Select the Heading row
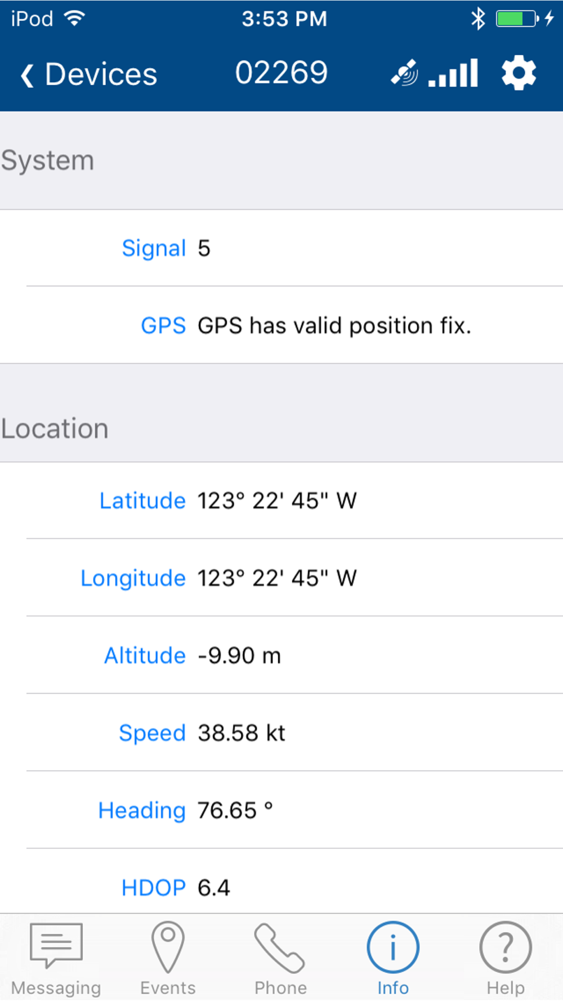This screenshot has width=563, height=1001. click(x=281, y=810)
